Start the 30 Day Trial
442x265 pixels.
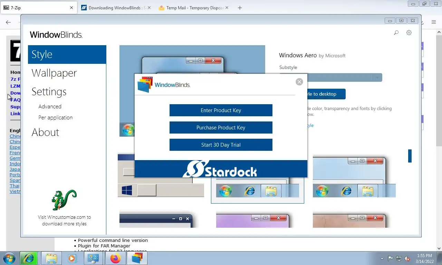tap(221, 145)
